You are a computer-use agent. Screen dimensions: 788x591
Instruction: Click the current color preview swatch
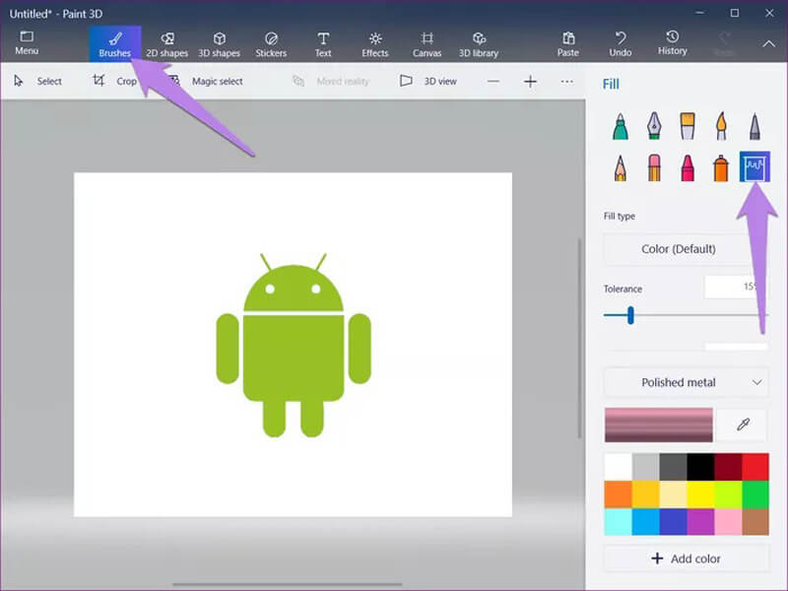659,426
